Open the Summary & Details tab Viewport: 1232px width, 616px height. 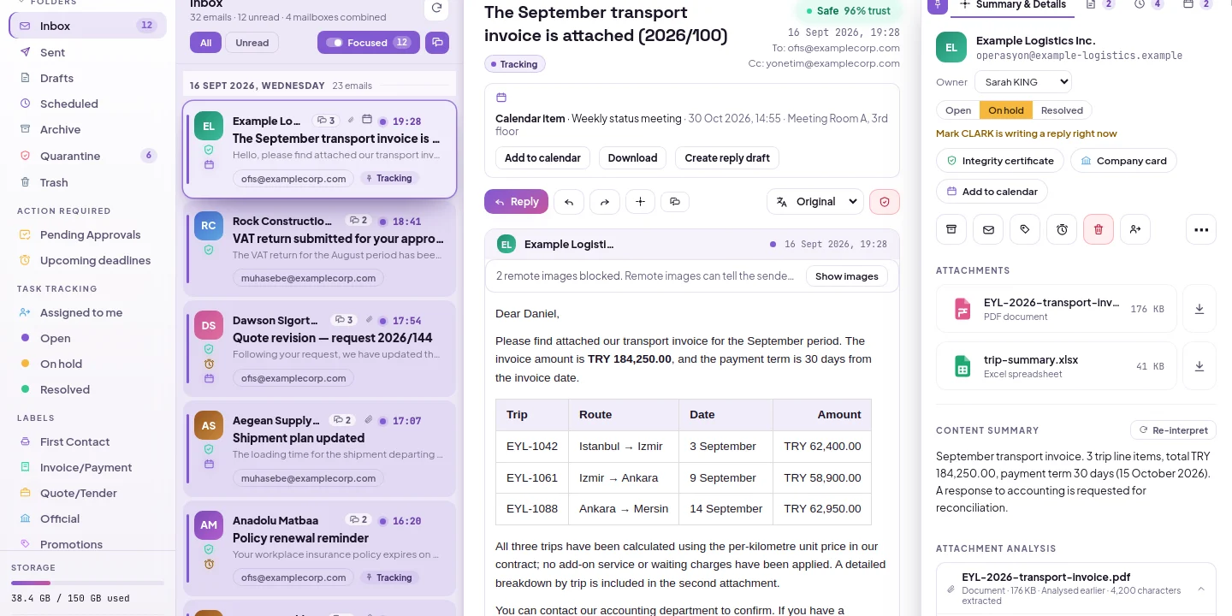pyautogui.click(x=1013, y=5)
